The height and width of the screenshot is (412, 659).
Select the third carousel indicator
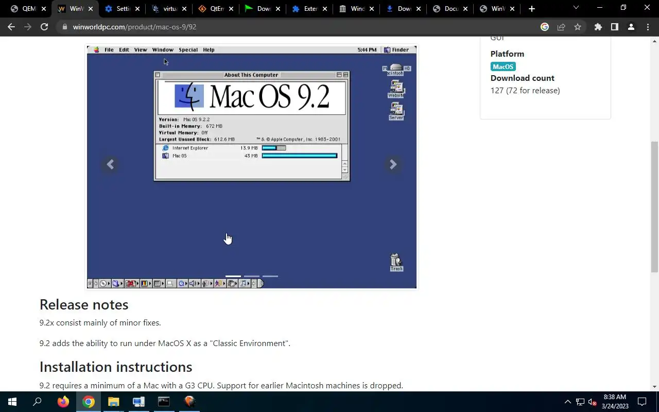click(270, 276)
